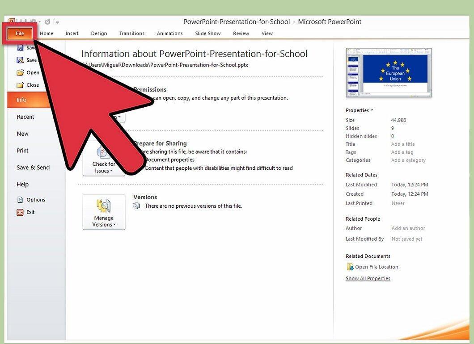Screen dimensions: 474x344
Task: Click the Add a title field
Action: [403, 144]
